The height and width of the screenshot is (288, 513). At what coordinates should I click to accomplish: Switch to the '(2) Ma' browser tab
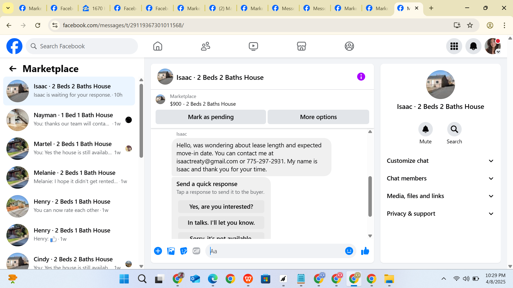pos(221,8)
